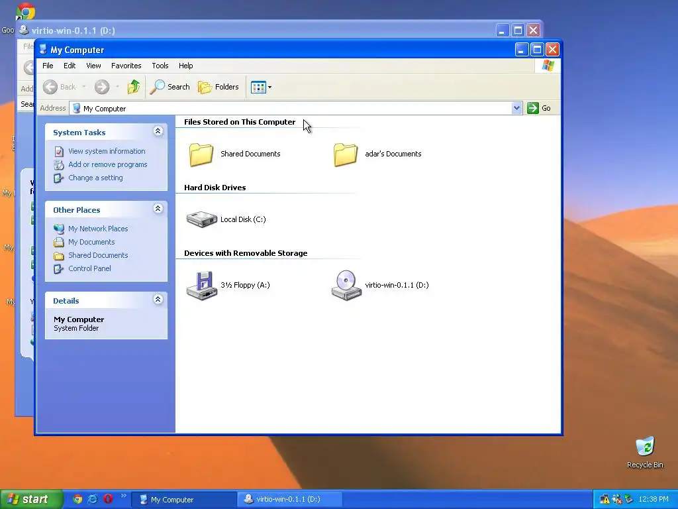The image size is (678, 509).
Task: Maximize the My Computer window
Action: click(x=537, y=50)
